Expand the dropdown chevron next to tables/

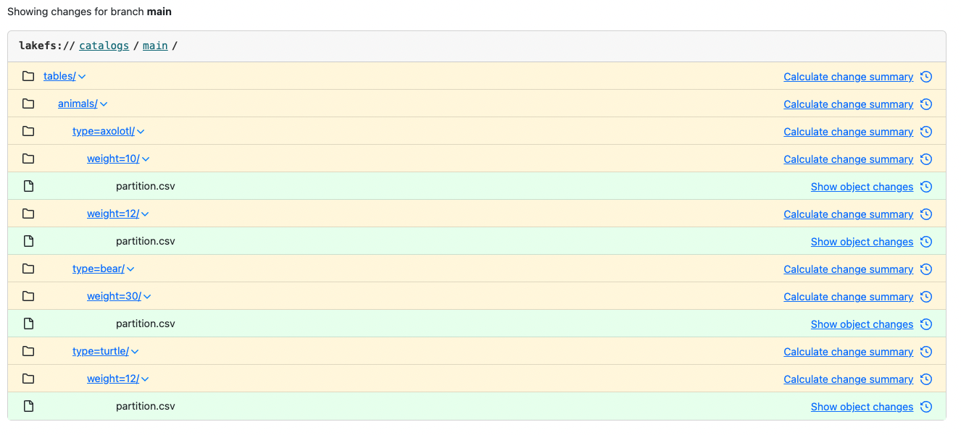(82, 76)
